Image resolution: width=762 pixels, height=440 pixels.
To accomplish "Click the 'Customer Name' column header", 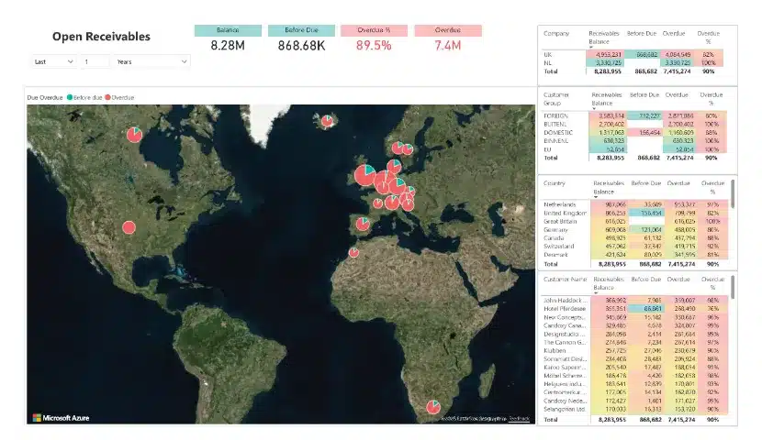I will 566,277.
